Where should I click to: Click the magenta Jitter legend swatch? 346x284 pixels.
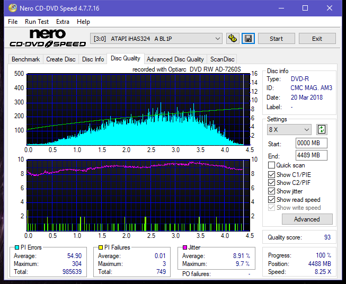[x=185, y=247]
